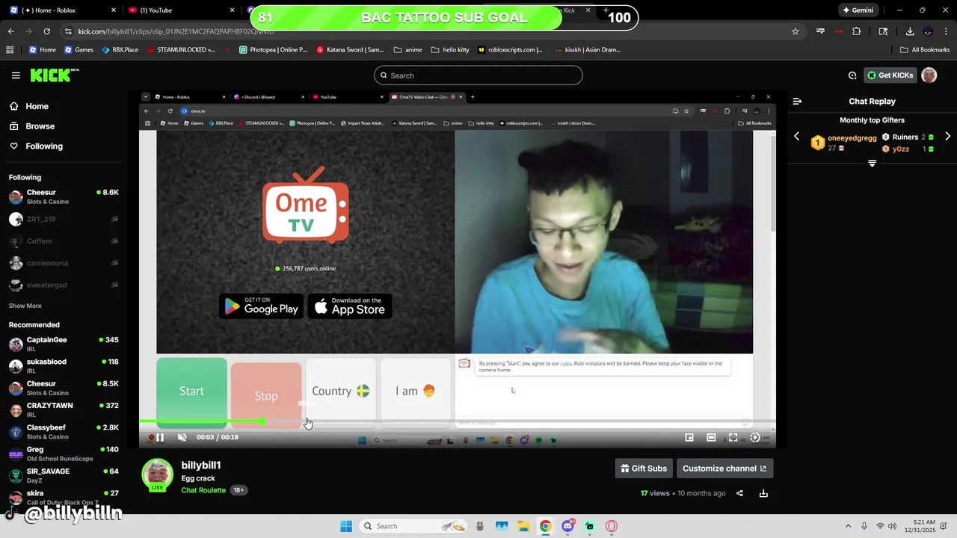
Task: Show next top gifters with right arrow
Action: (948, 137)
